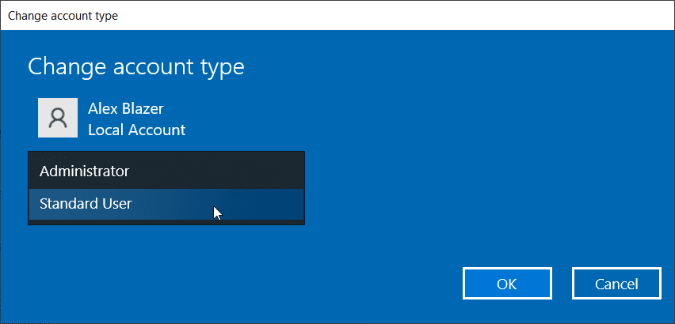Screen dimensions: 675x324
Task: Click the Administrator list entry text
Action: point(84,171)
